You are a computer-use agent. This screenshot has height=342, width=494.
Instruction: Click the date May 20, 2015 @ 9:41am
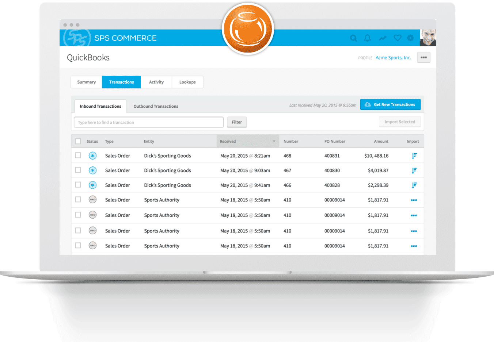(245, 185)
